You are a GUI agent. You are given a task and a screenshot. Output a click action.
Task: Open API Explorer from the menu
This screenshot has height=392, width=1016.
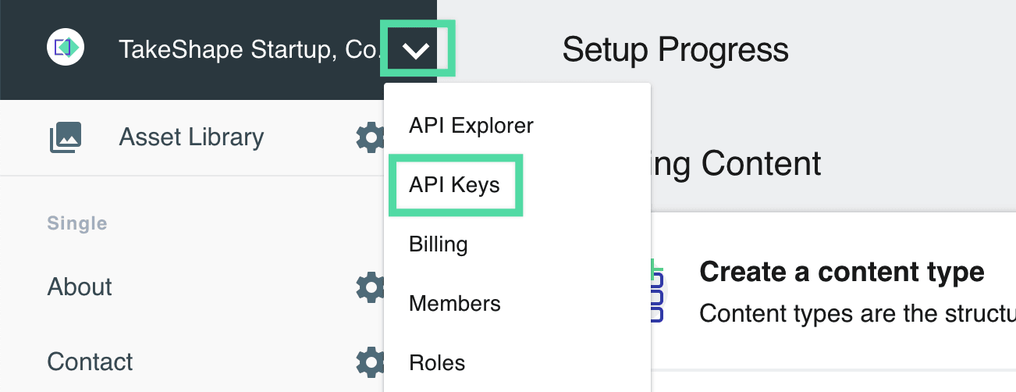pos(471,126)
